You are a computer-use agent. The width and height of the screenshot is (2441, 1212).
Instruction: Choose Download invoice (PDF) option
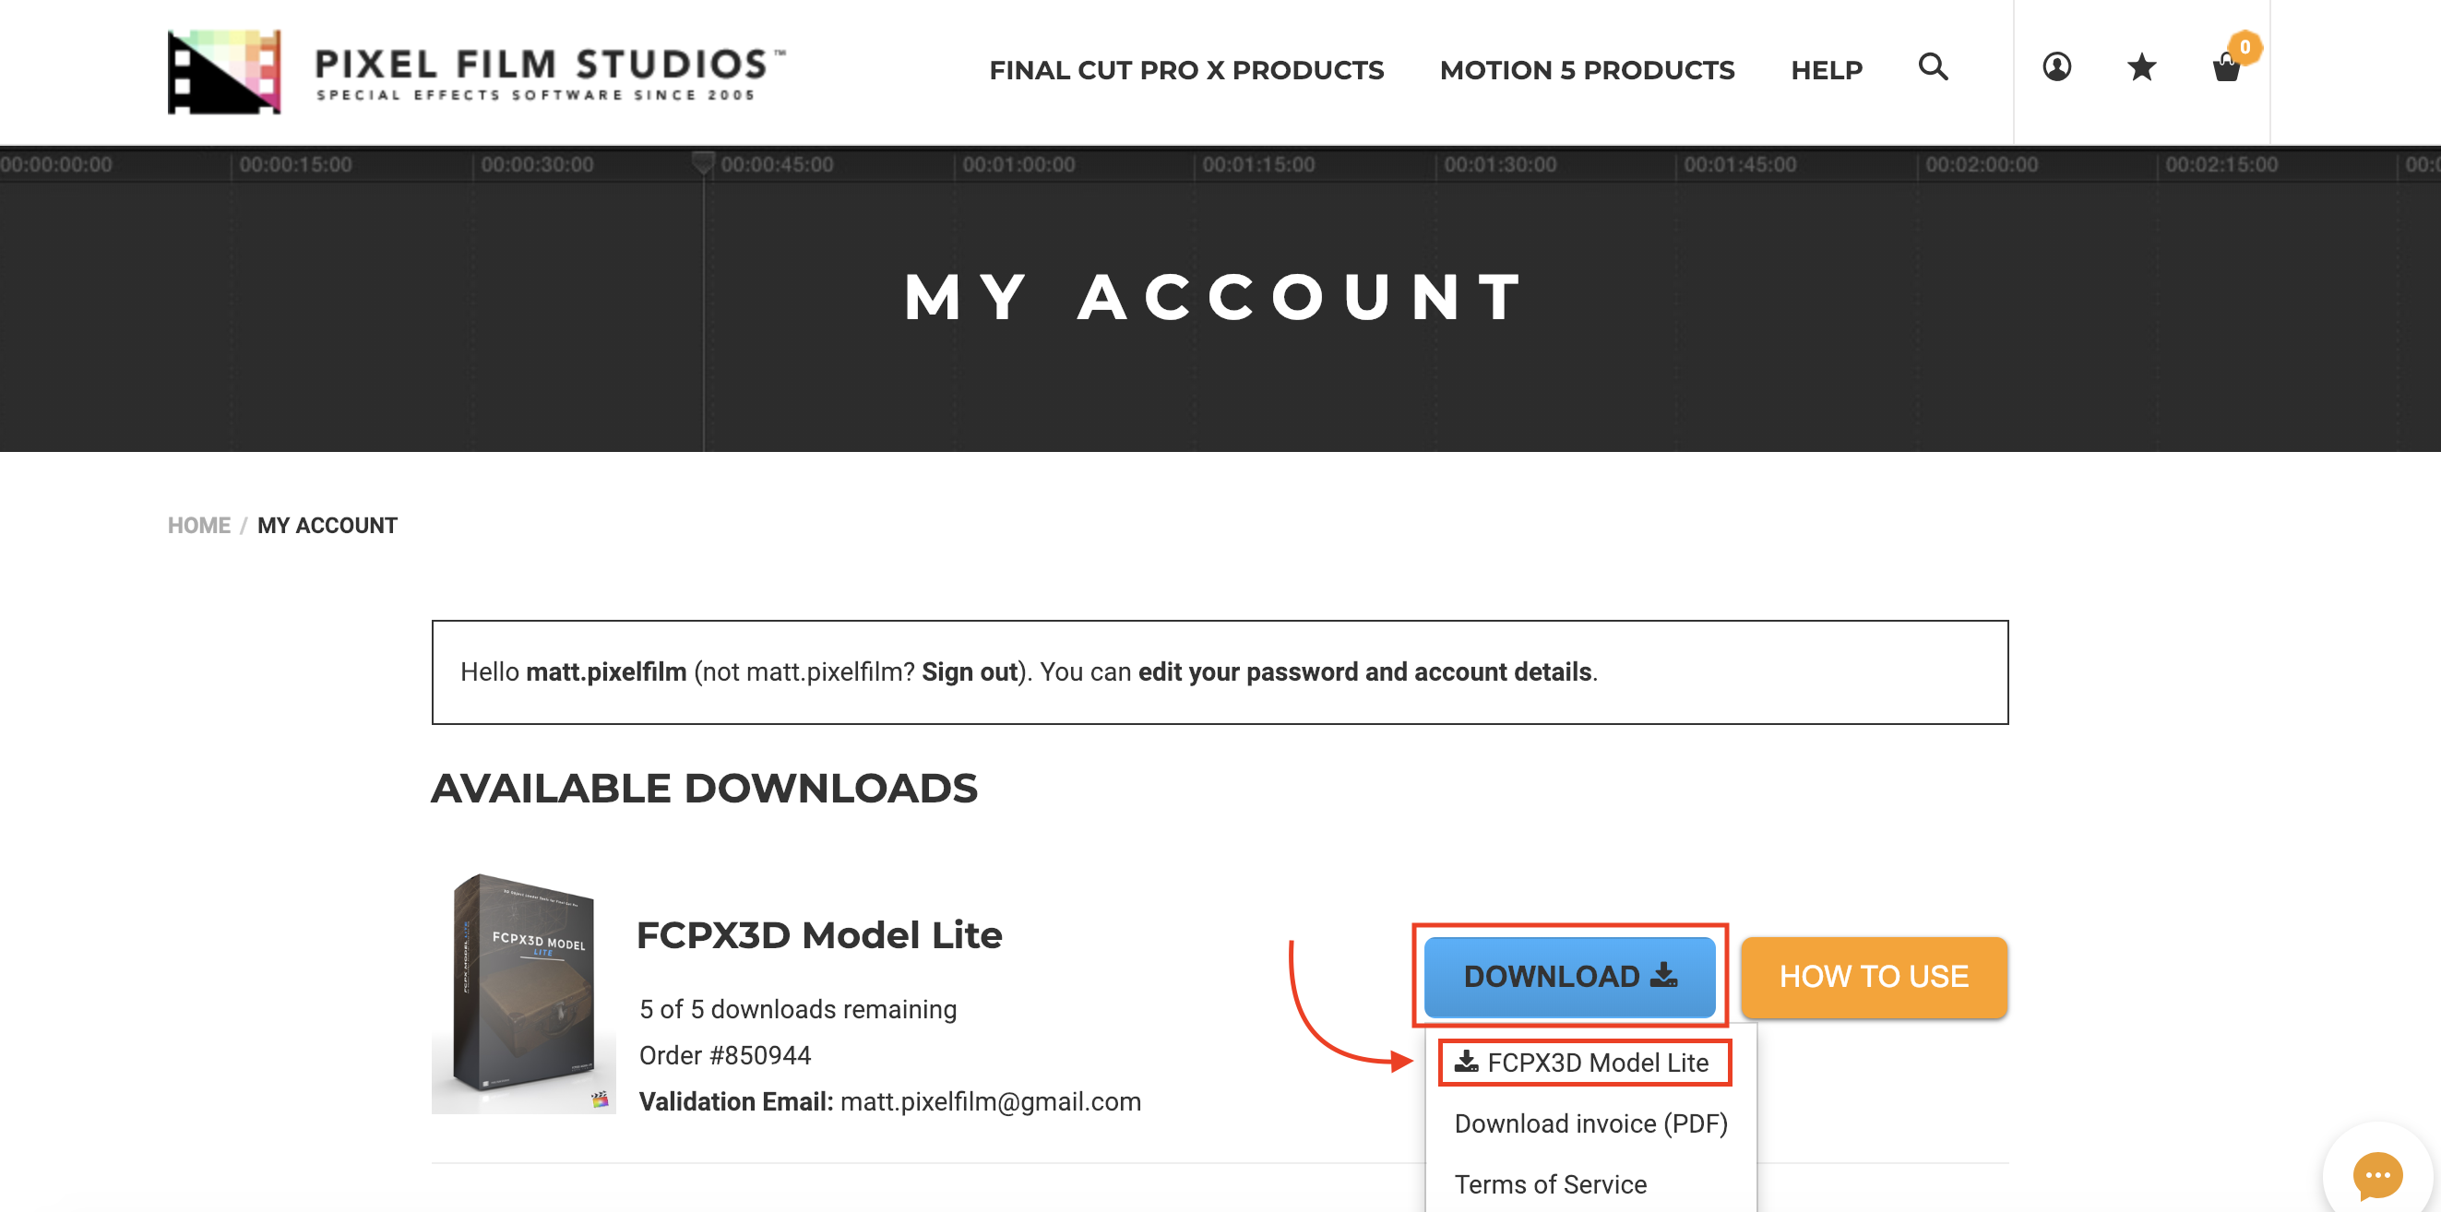(1591, 1123)
